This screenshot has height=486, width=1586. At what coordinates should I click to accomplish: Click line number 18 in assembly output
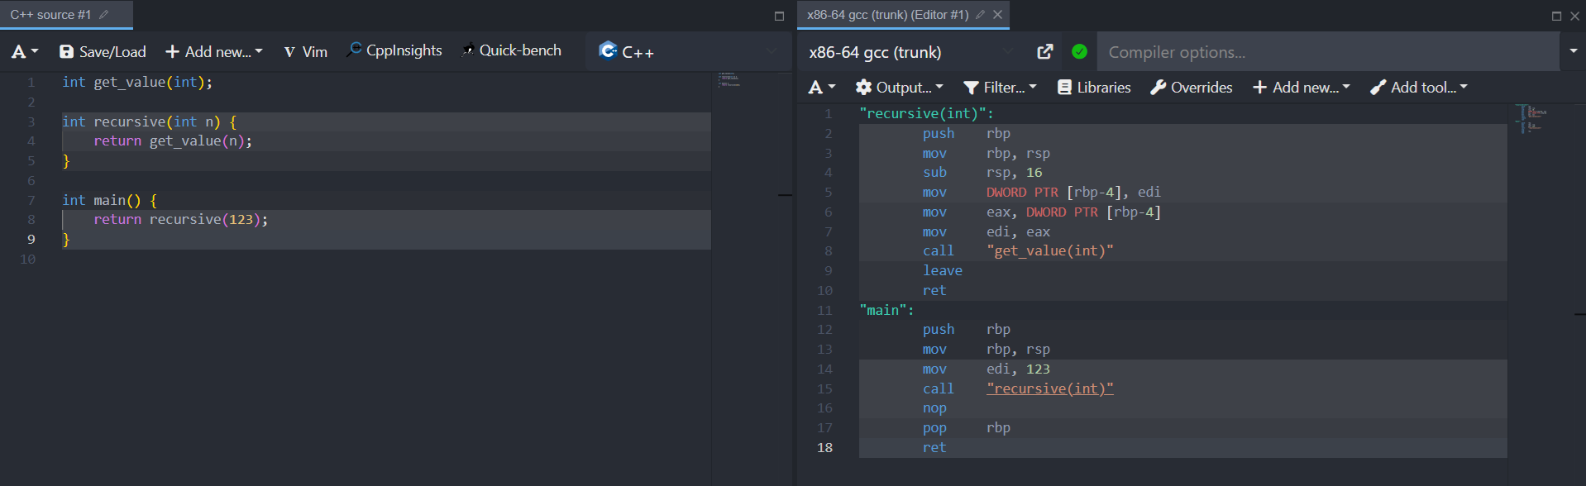coord(825,448)
